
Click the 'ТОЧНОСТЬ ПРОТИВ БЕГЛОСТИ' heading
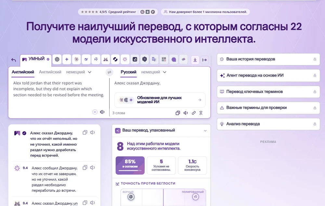pyautogui.click(x=148, y=183)
